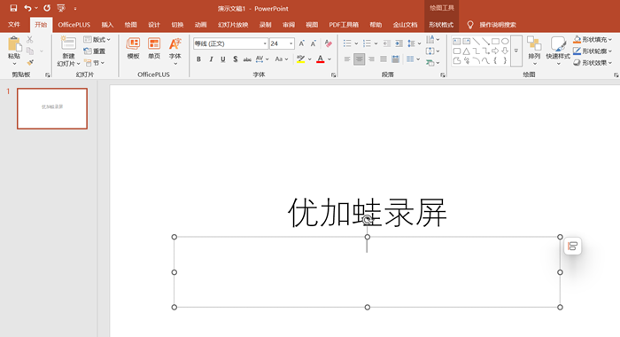Open Shape Format (形状格式) tab

coord(441,25)
